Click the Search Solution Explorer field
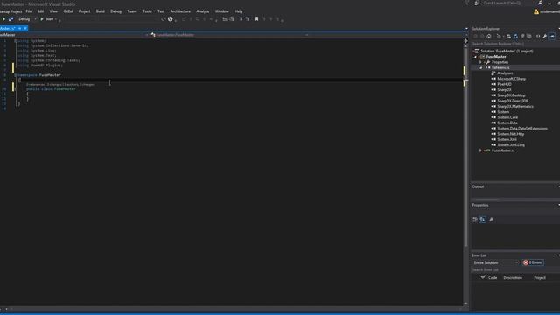This screenshot has height=315, width=560. 515,44
